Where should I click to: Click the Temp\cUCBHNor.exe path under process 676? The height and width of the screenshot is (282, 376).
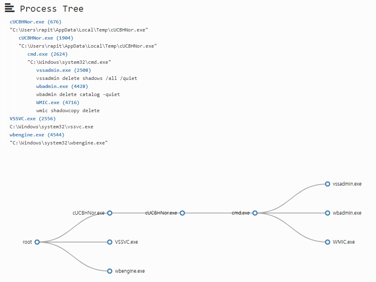[x=79, y=30]
